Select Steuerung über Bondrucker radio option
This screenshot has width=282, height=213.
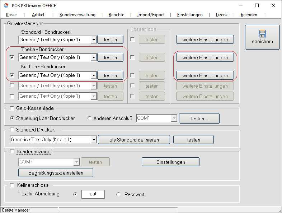12,118
